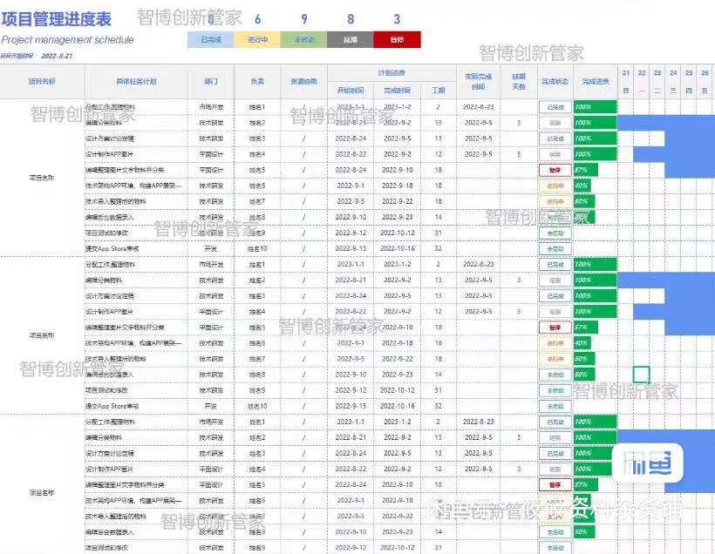Select the 开始时间 column header
715x554 pixels.
click(x=351, y=91)
